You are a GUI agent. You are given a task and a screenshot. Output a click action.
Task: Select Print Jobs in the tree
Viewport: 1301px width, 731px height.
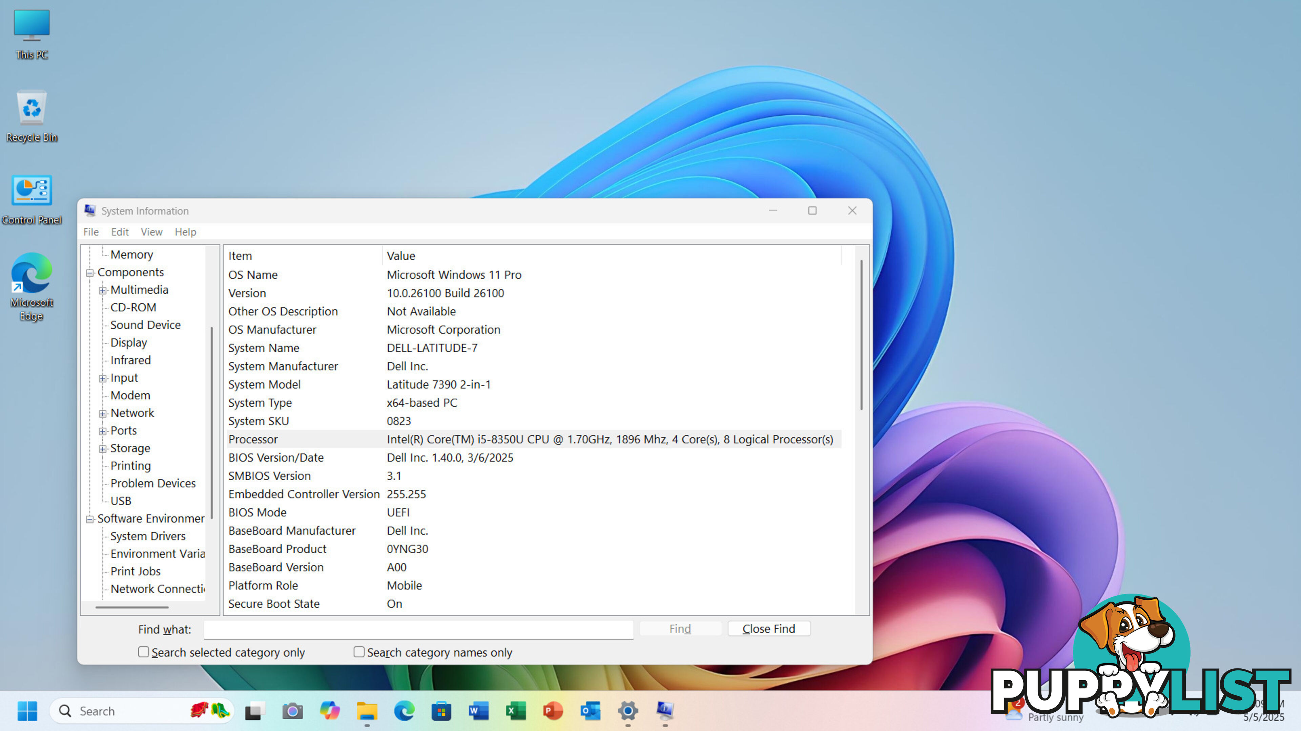click(136, 571)
